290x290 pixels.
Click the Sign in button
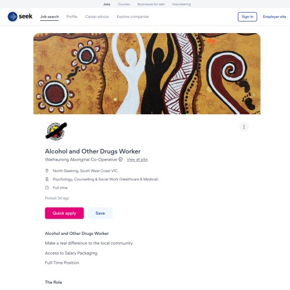(x=247, y=17)
